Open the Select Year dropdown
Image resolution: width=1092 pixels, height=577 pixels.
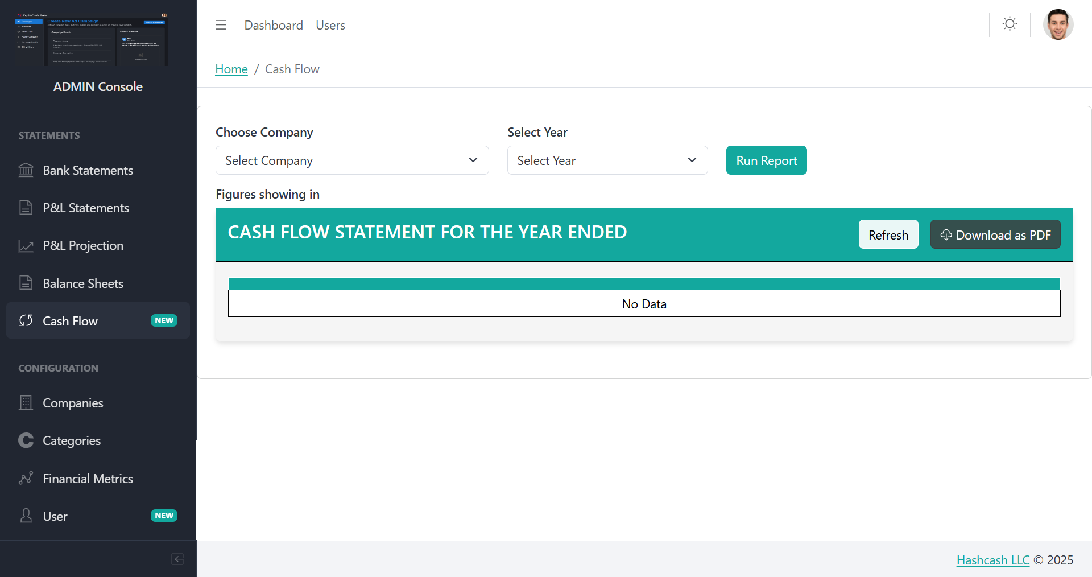607,160
